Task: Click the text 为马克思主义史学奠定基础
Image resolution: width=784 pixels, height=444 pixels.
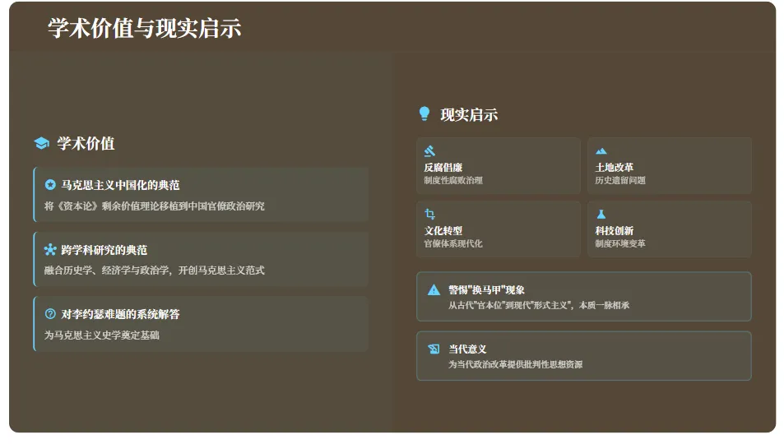Action: coord(101,335)
